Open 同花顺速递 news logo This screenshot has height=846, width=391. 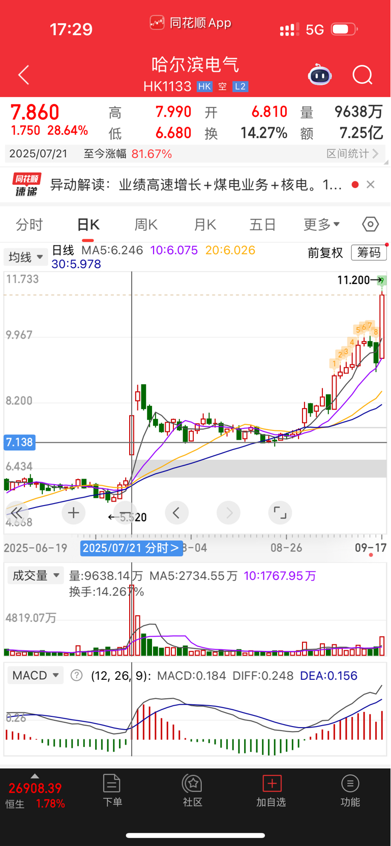point(27,185)
